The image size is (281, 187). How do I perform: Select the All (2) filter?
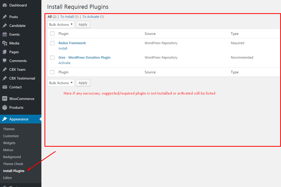tap(52, 17)
